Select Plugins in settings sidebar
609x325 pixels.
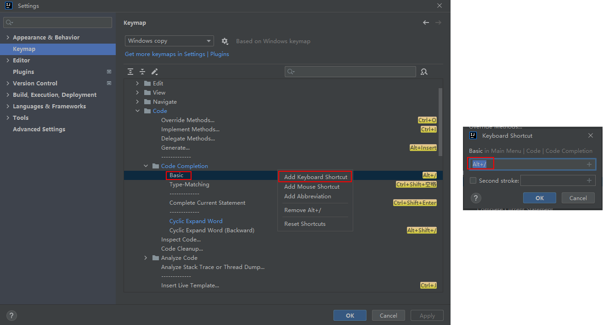click(23, 72)
